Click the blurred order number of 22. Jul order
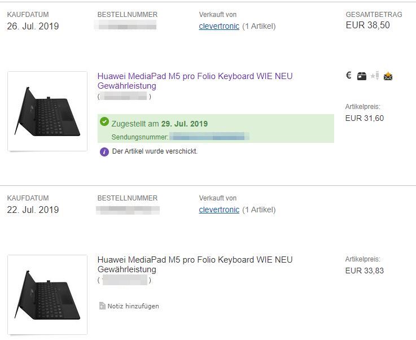The image size is (416, 340). 128,210
